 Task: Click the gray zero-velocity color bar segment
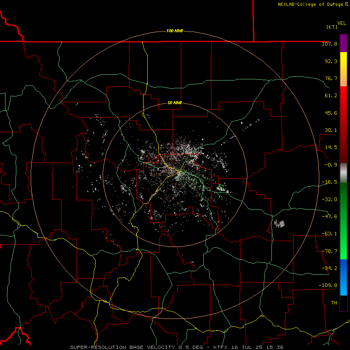(x=343, y=173)
